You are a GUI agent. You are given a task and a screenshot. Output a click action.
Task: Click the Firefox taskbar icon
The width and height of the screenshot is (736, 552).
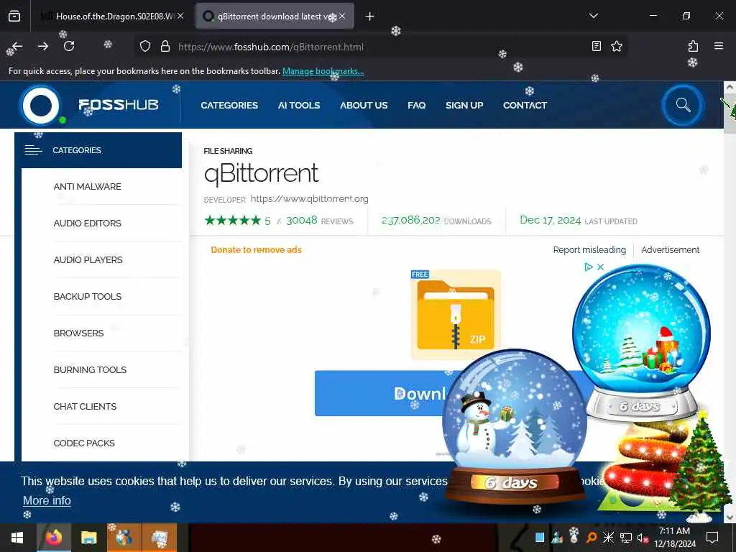pos(53,538)
